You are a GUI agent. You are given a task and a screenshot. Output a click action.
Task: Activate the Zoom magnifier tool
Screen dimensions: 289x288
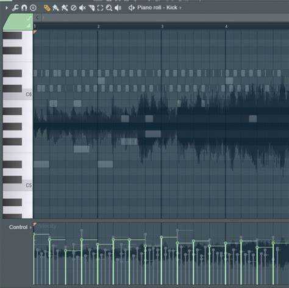coord(109,8)
